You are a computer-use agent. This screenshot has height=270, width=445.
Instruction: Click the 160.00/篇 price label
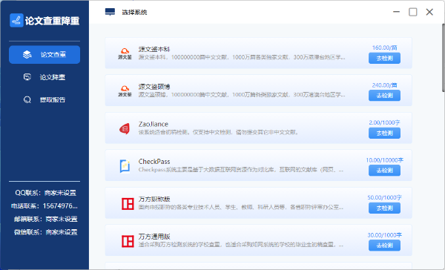point(384,47)
